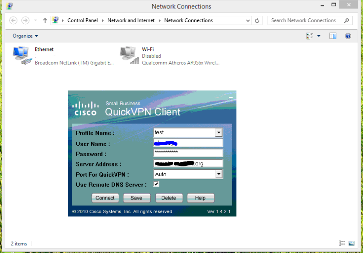Open the Help icon in toolbar
Image resolution: width=363 pixels, height=253 pixels.
point(348,36)
